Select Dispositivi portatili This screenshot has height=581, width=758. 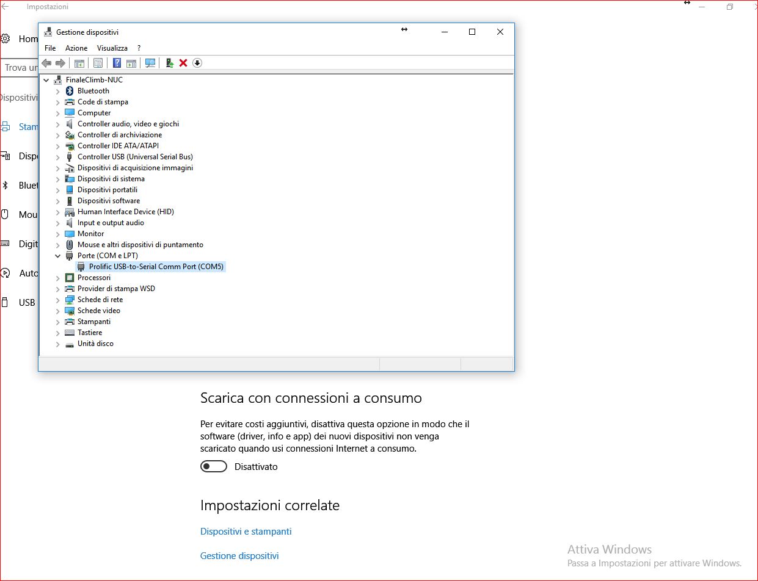click(x=108, y=190)
